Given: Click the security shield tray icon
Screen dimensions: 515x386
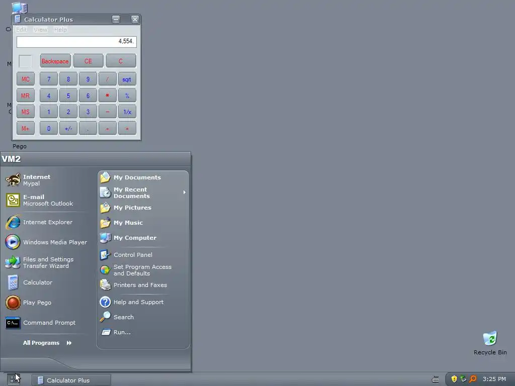Looking at the screenshot, I should pos(454,379).
